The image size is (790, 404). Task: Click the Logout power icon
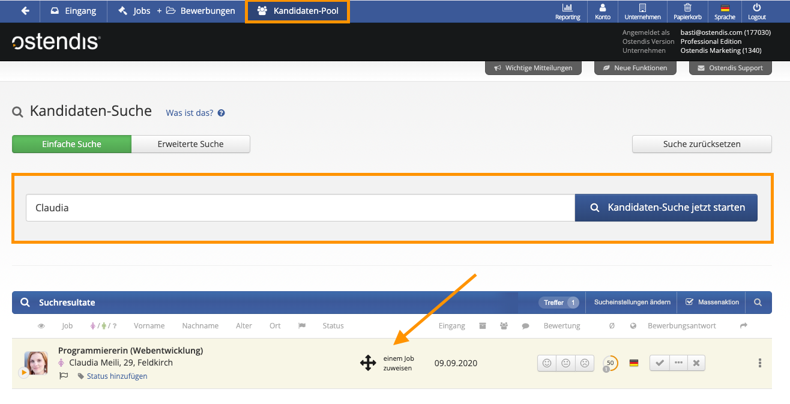[x=756, y=11]
